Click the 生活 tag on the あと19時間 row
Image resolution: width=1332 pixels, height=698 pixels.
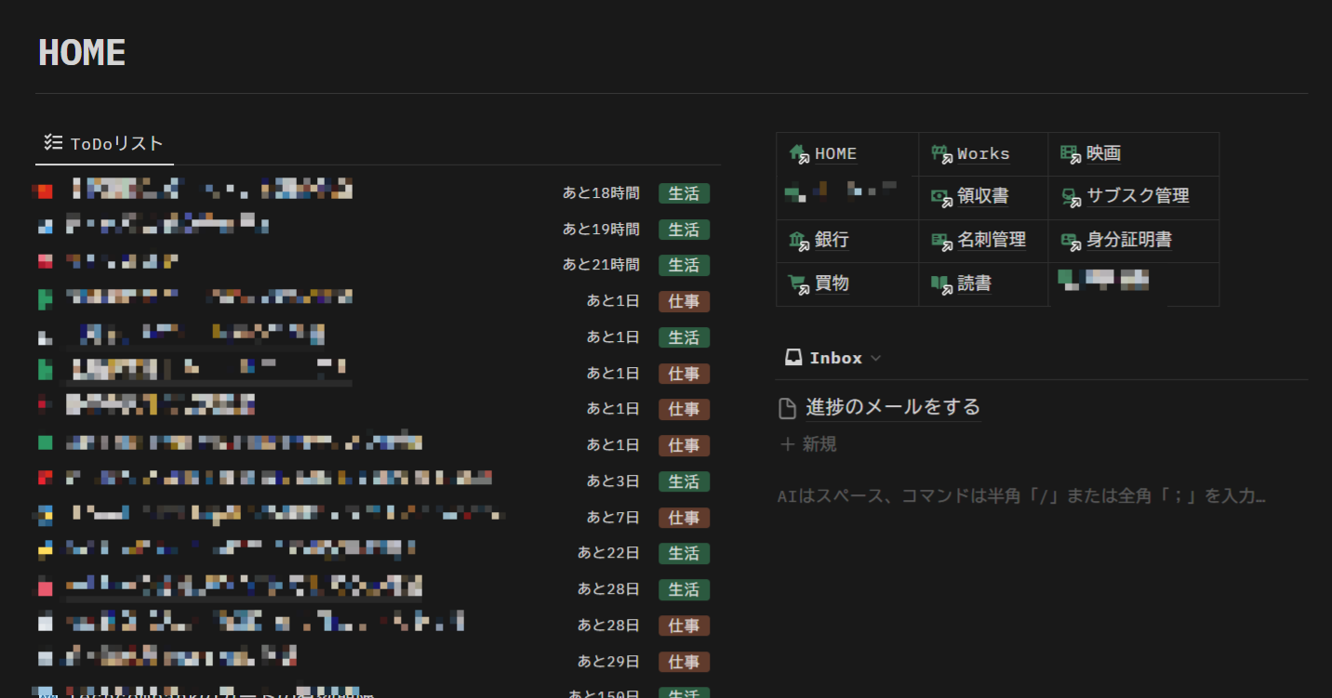point(684,230)
